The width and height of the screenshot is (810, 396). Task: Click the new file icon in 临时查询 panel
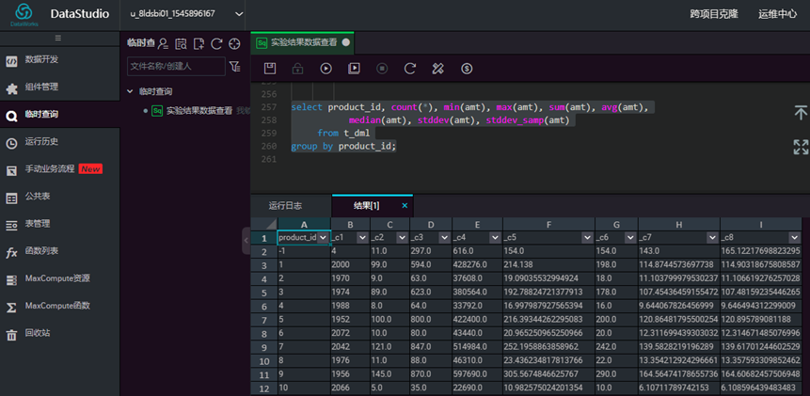(x=199, y=44)
